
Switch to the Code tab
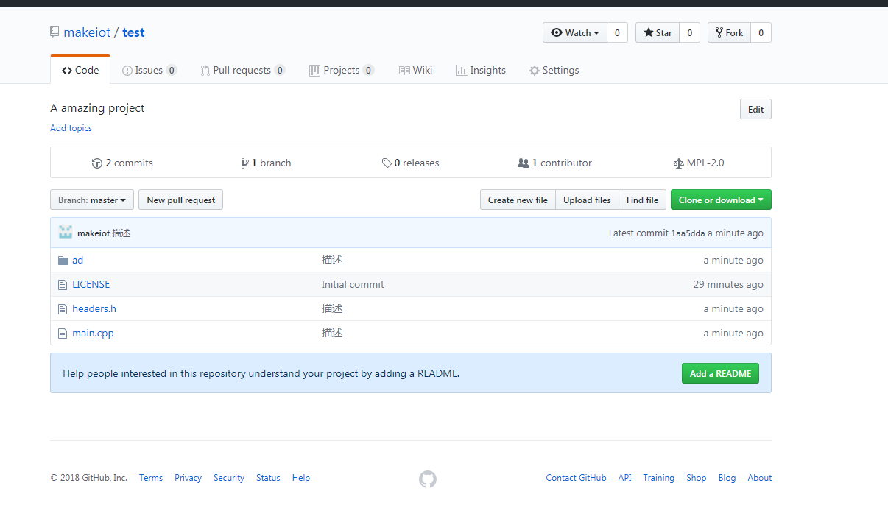click(x=80, y=70)
